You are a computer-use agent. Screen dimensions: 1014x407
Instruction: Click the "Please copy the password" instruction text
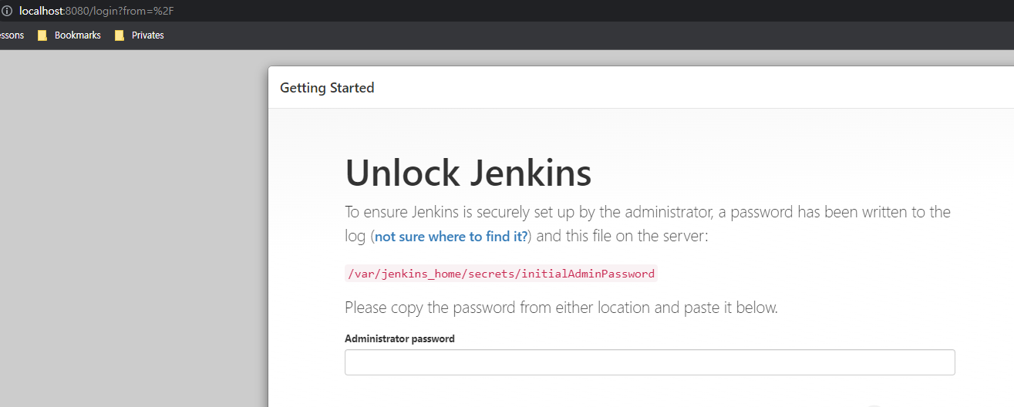[x=561, y=308]
